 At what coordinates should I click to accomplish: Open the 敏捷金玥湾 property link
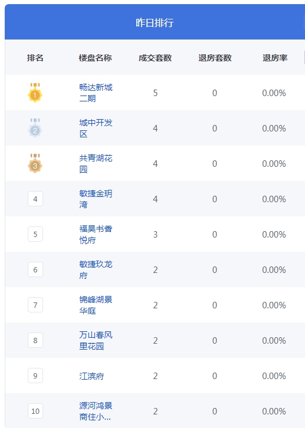pyautogui.click(x=96, y=199)
